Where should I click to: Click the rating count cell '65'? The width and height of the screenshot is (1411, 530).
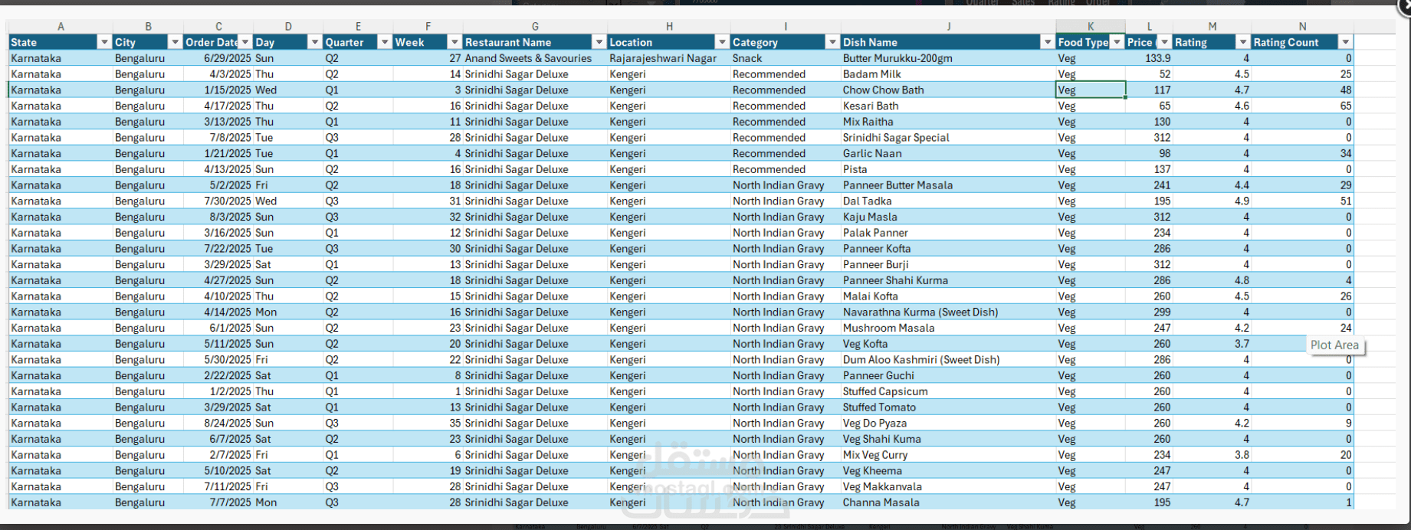pyautogui.click(x=1302, y=106)
